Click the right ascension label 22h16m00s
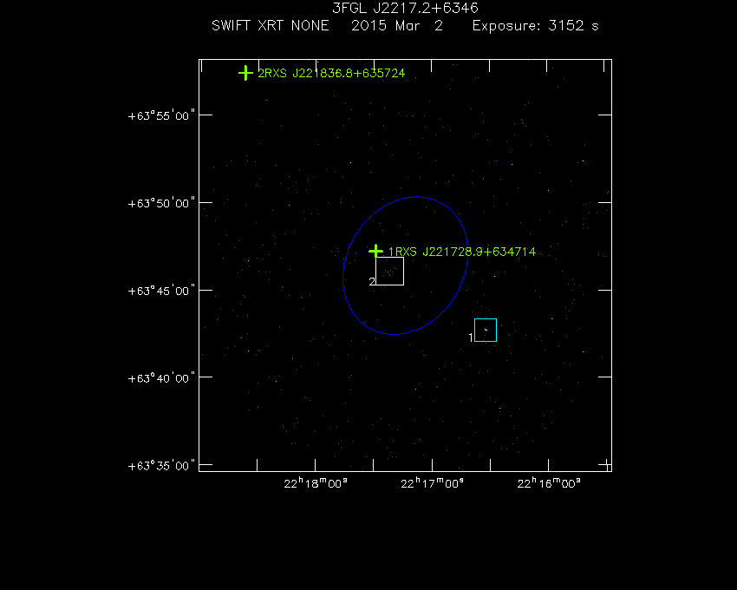Screen dimensions: 737x590 coord(549,483)
